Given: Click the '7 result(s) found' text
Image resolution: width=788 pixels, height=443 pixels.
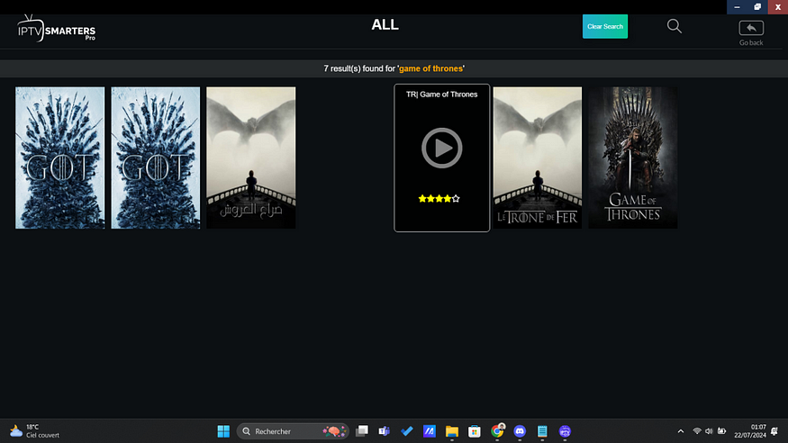Looking at the screenshot, I should click(x=359, y=68).
